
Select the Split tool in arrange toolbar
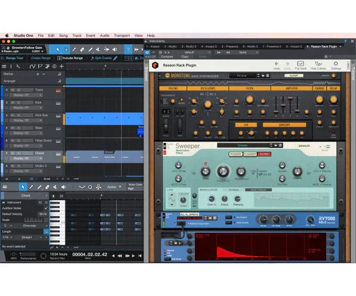pyautogui.click(x=74, y=49)
